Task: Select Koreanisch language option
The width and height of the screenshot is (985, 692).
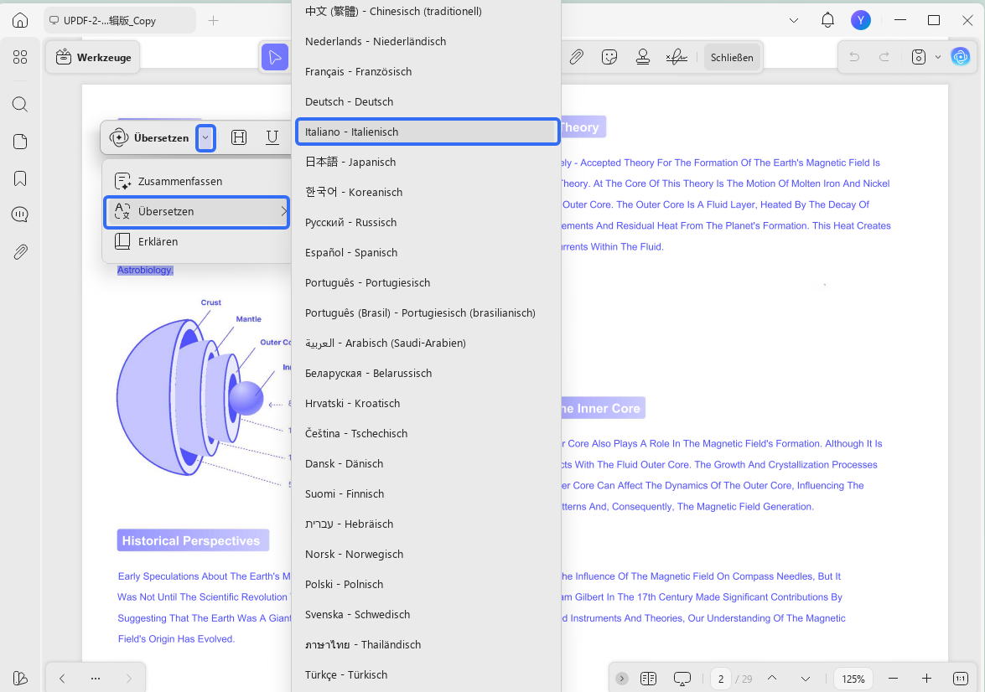Action: [x=427, y=192]
